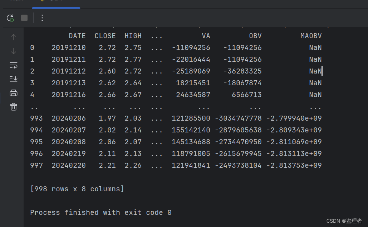The width and height of the screenshot is (368, 227).
Task: Click the CLOSE column header text
Action: pos(105,36)
